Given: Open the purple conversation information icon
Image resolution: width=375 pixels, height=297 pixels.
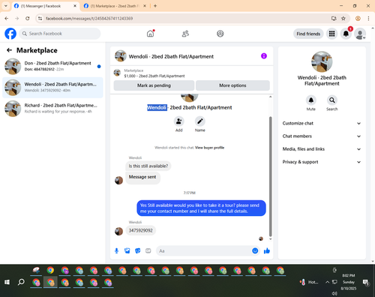Looking at the screenshot, I should (264, 56).
